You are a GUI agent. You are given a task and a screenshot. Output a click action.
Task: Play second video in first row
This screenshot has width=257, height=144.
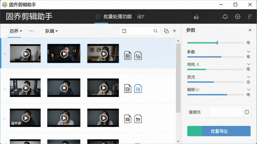pos(64,54)
